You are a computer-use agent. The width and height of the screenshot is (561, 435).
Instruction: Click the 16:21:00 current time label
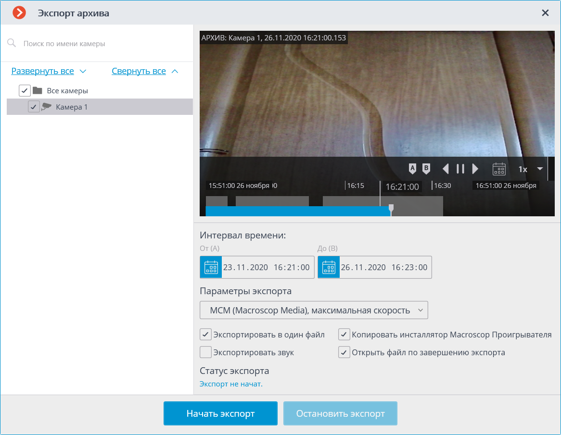tap(402, 186)
